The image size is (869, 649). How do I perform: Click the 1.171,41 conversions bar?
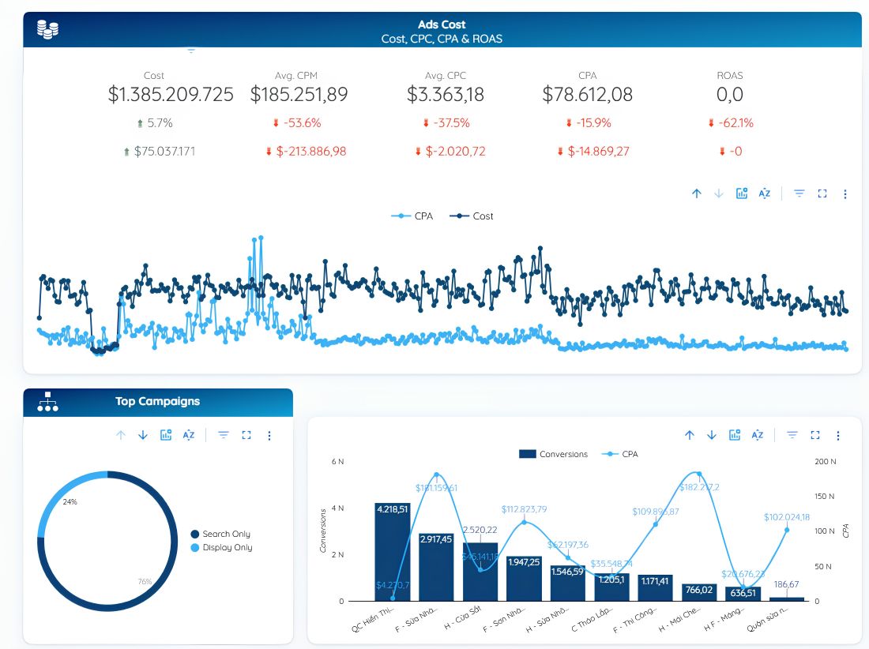(x=655, y=587)
